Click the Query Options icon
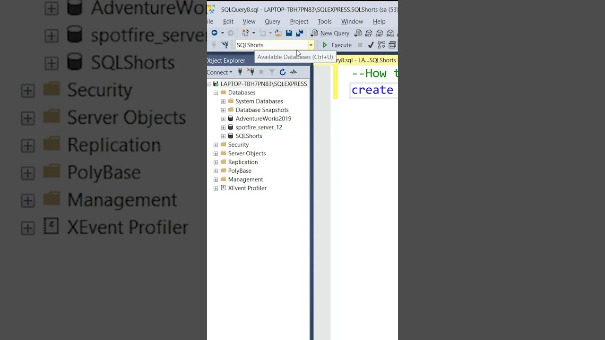The width and height of the screenshot is (605, 340). point(392,45)
